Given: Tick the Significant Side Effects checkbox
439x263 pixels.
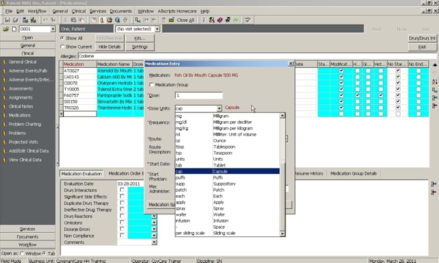Looking at the screenshot, I should coord(122,197).
